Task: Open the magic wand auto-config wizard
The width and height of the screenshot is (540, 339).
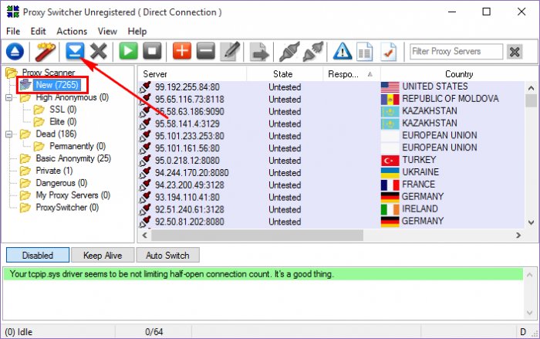Action: click(45, 52)
